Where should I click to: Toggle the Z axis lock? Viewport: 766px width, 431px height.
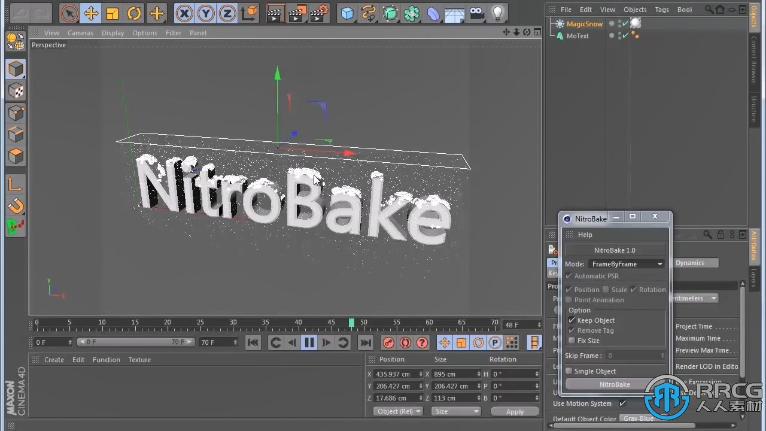point(227,13)
